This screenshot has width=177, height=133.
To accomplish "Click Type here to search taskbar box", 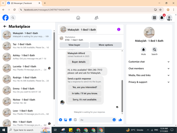I will [29, 130].
